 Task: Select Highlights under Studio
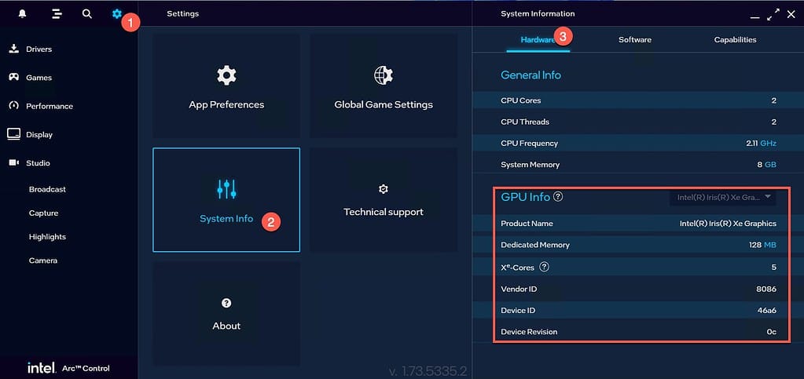(x=47, y=237)
